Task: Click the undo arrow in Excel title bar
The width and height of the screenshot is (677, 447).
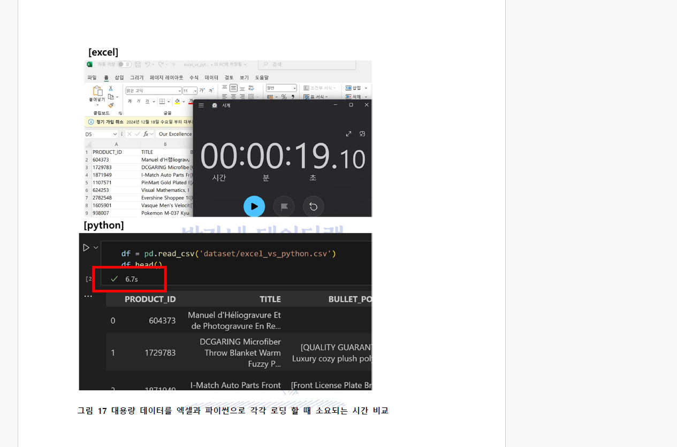Action: (x=147, y=64)
